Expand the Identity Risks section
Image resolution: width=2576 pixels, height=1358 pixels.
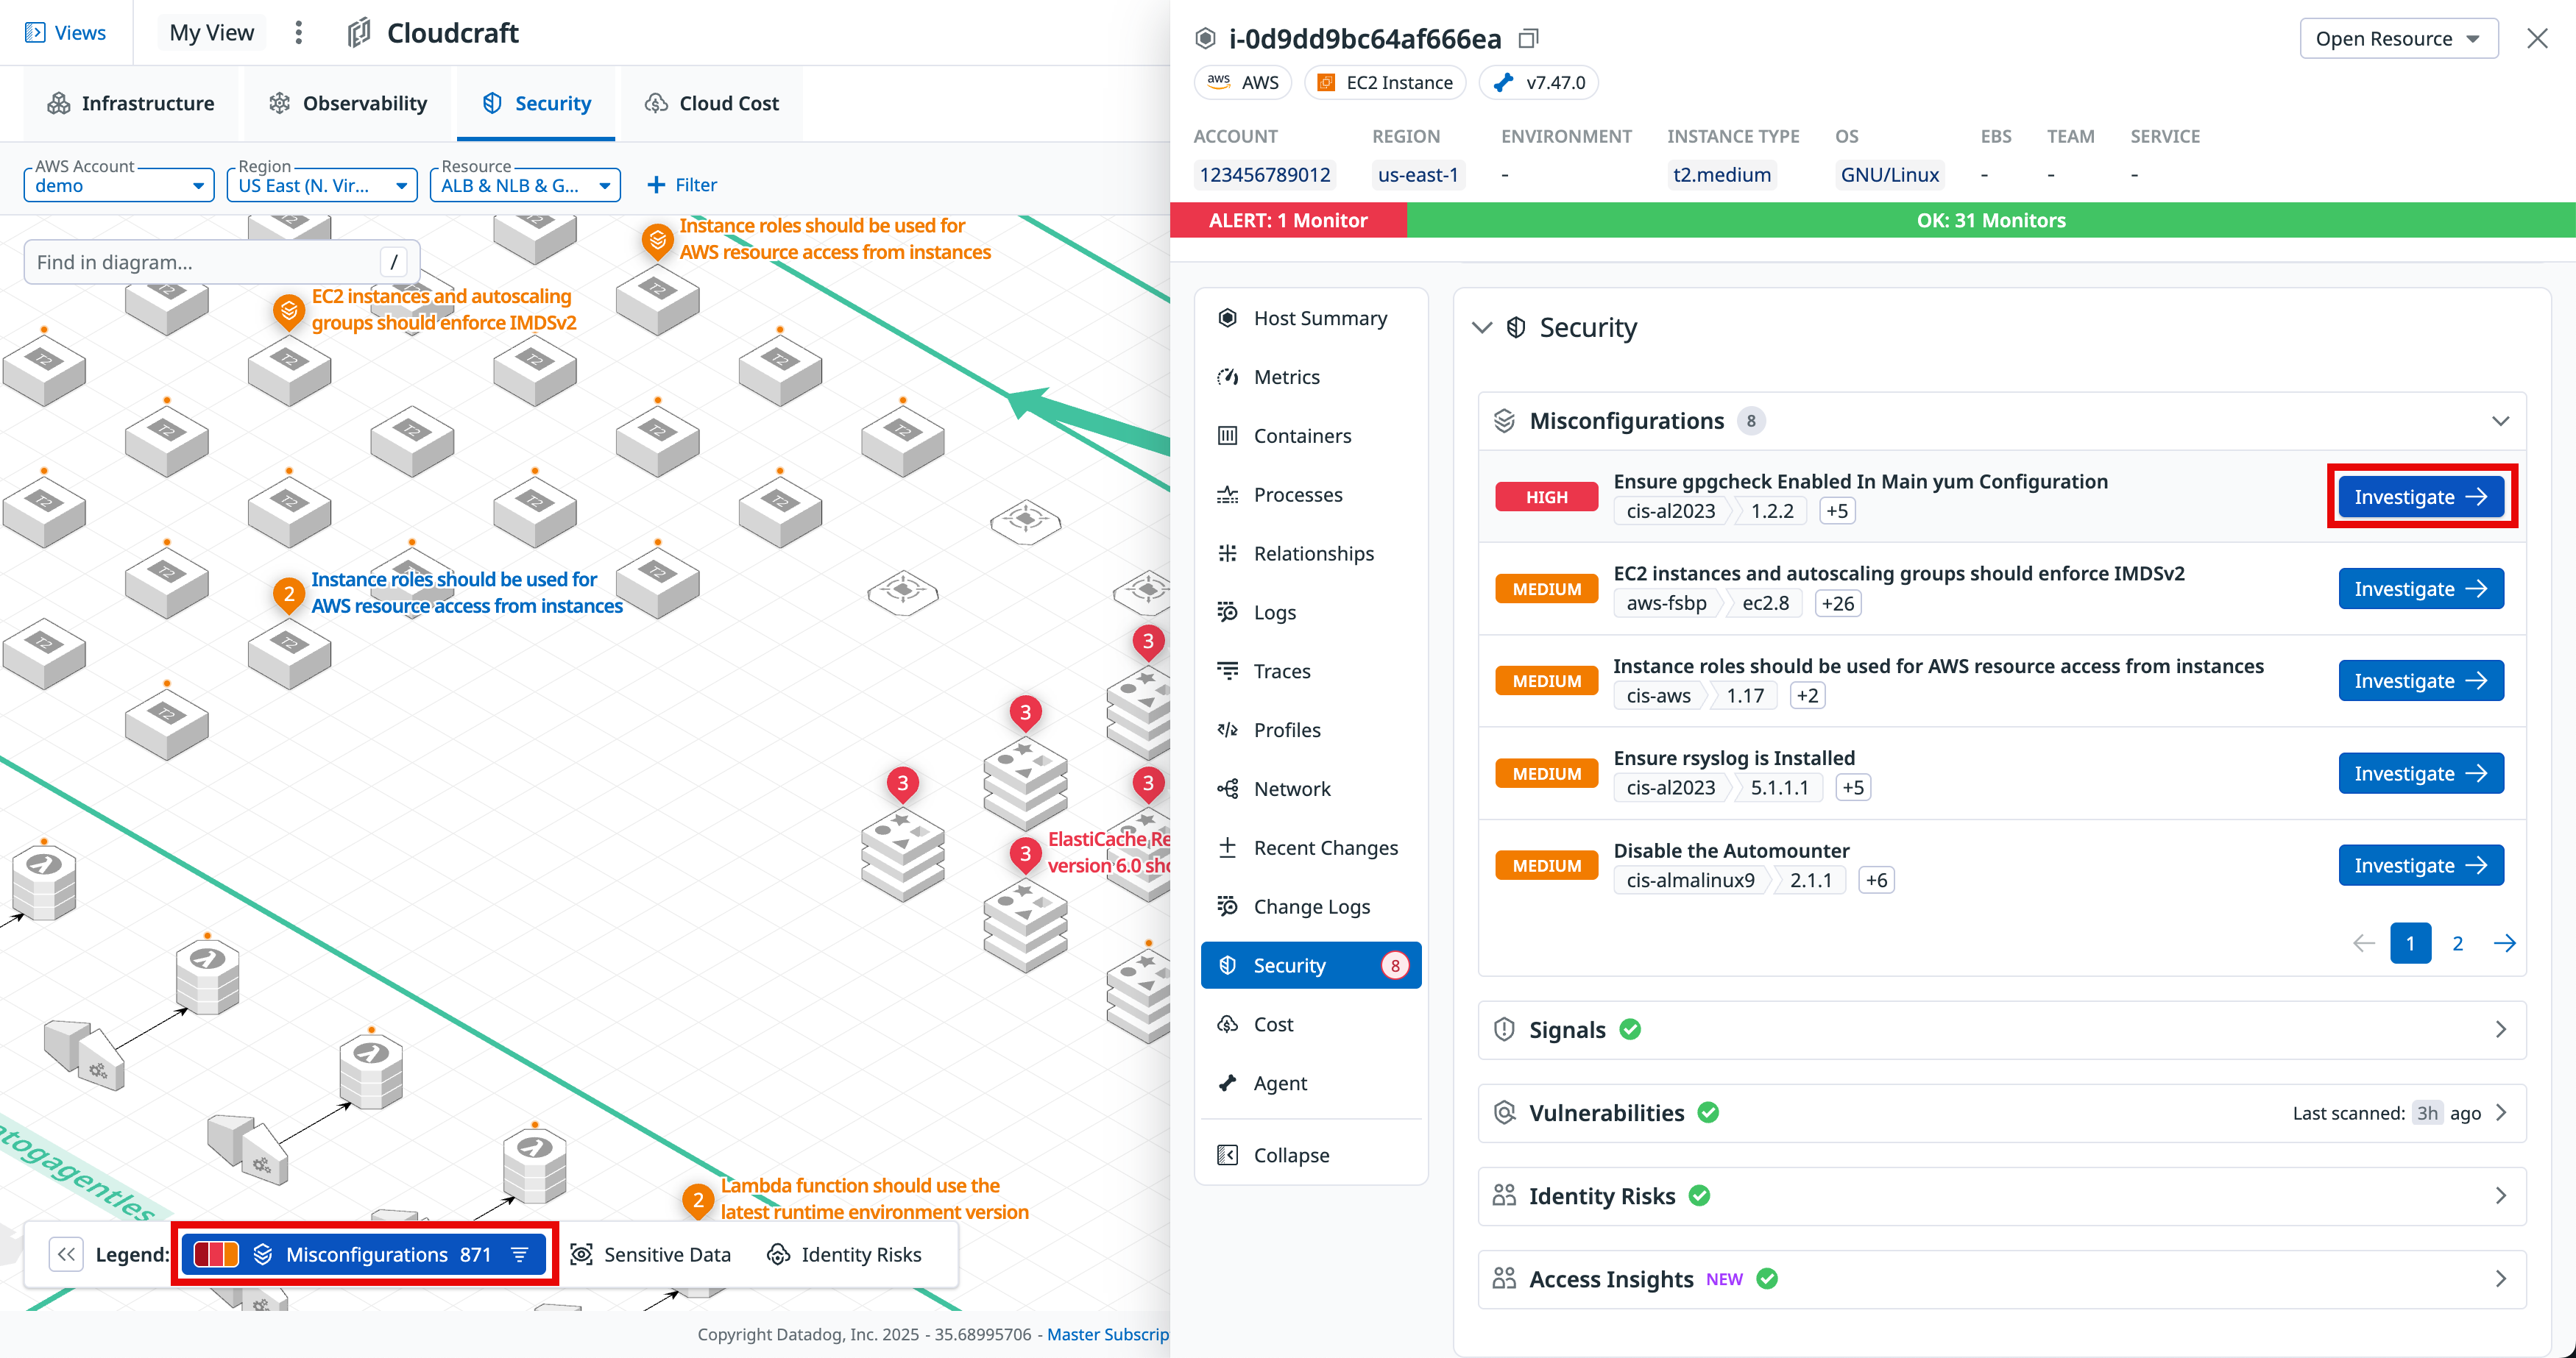click(x=2001, y=1196)
